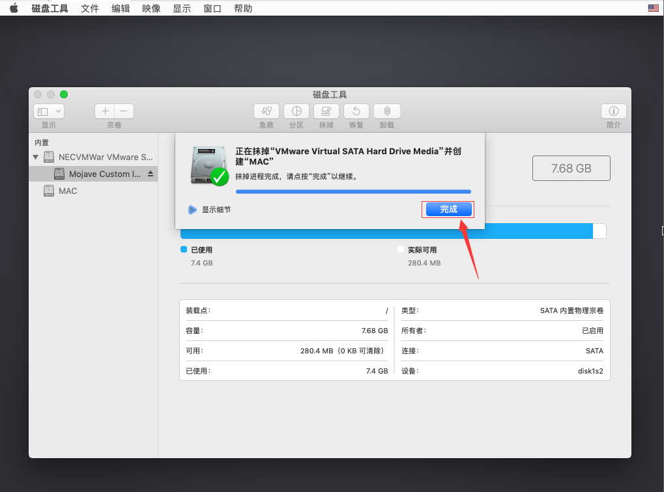Viewport: 664px width, 492px height.
Task: Click the 完成 button
Action: pyautogui.click(x=448, y=209)
